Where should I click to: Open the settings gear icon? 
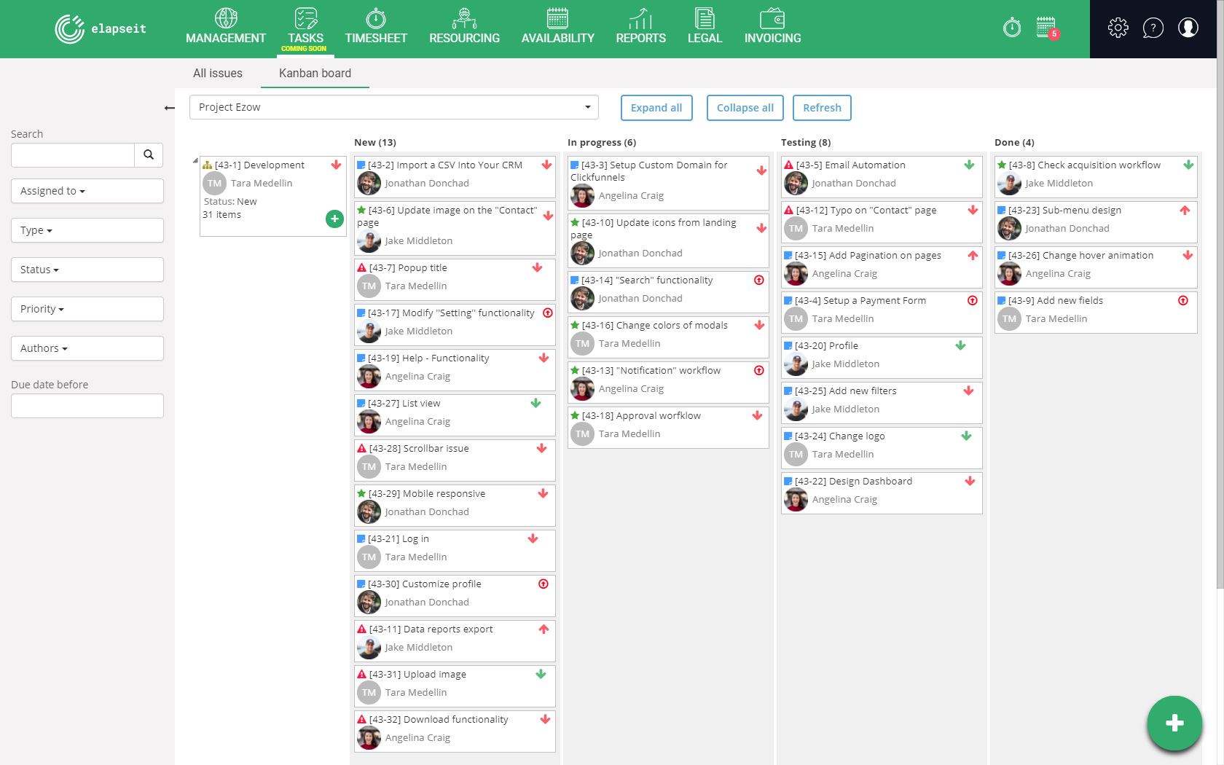(x=1118, y=28)
